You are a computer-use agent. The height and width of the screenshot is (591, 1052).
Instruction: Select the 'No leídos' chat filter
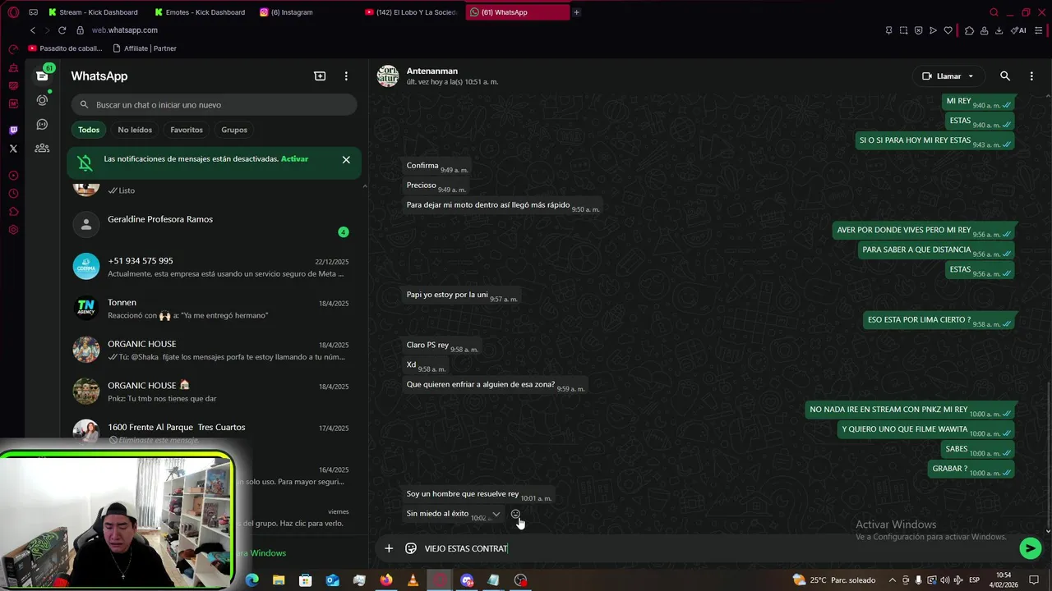coord(135,130)
